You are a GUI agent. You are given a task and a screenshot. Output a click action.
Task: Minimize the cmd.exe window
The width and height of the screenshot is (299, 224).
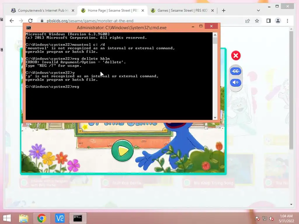tap(193, 27)
